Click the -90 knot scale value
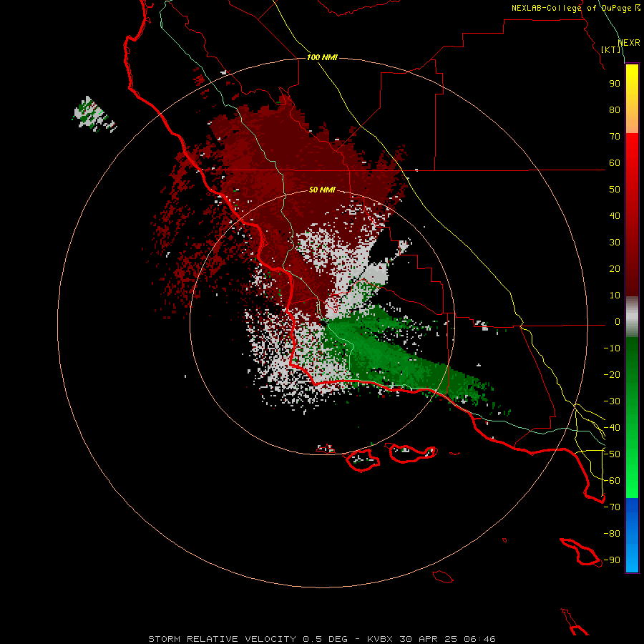This screenshot has height=644, width=644. pyautogui.click(x=612, y=560)
